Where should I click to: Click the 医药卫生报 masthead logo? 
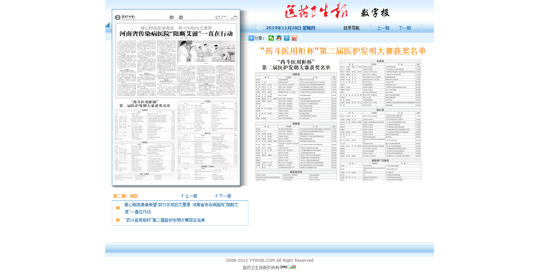pos(316,12)
